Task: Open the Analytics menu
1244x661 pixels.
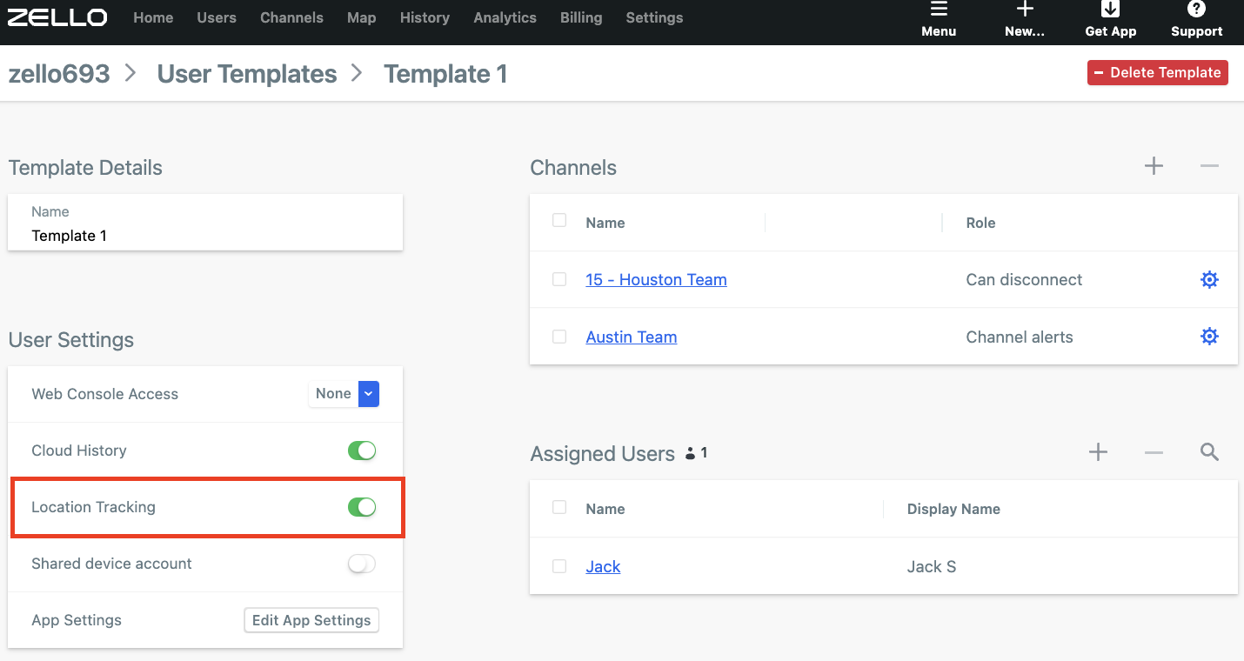Action: (x=505, y=17)
